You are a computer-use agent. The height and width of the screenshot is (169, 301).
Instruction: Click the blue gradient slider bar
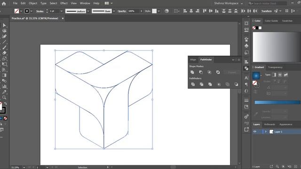[277, 102]
